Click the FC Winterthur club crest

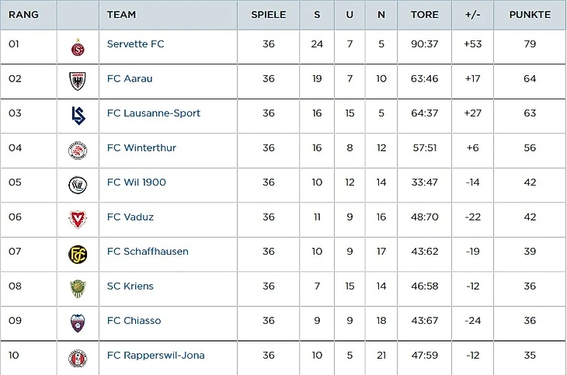point(78,150)
